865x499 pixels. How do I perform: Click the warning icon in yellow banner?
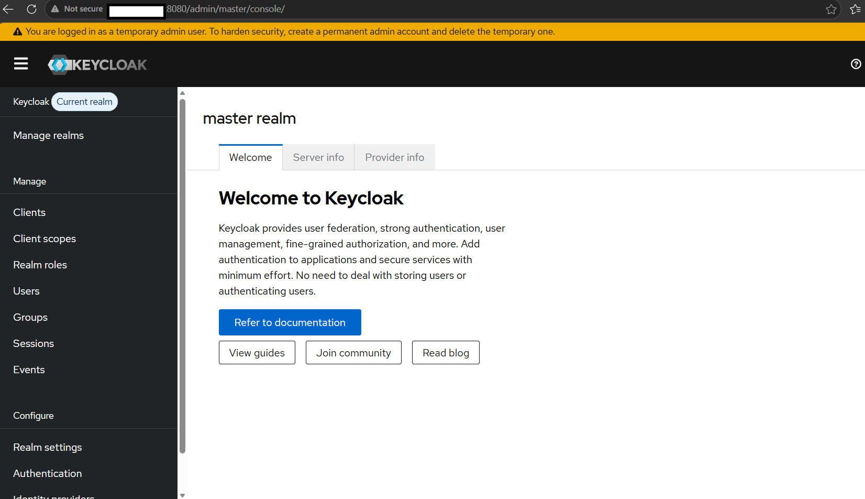pyautogui.click(x=17, y=31)
